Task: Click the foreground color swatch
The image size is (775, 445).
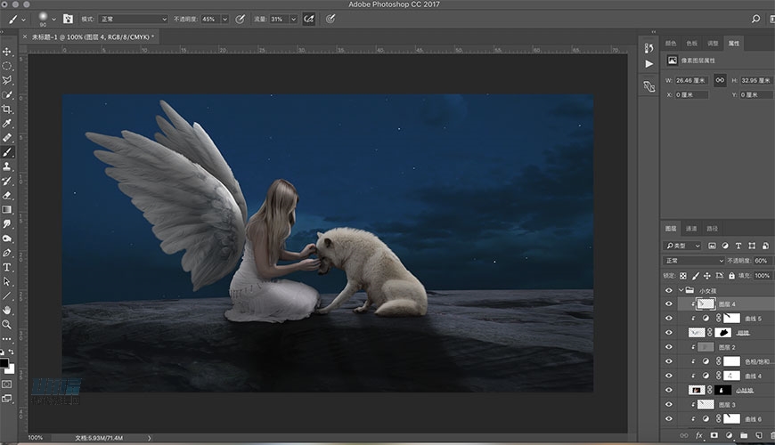Action: pos(4,363)
